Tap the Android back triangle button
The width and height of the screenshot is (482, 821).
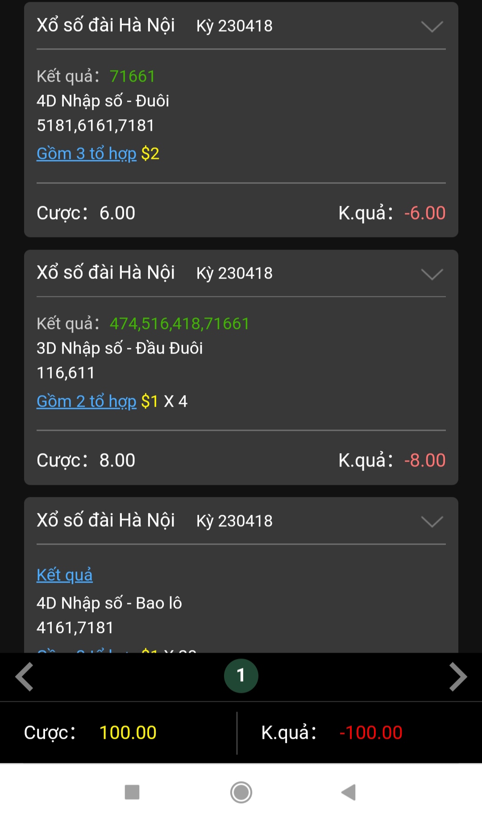coord(349,792)
